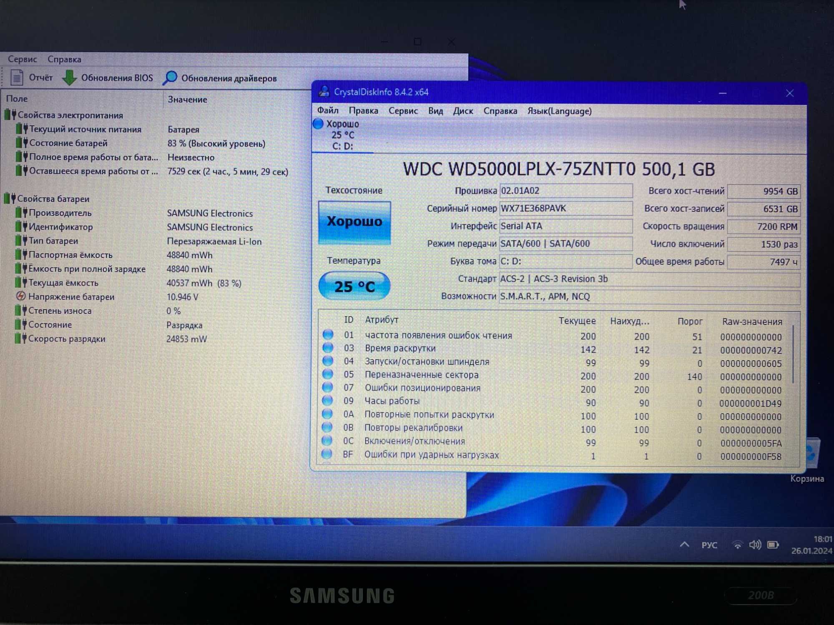Click the Всего хост-записей value 6531 GB

click(x=764, y=209)
